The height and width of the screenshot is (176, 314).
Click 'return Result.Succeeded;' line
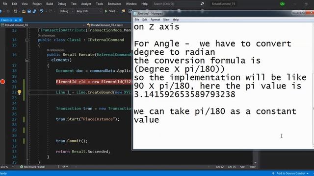83,152
